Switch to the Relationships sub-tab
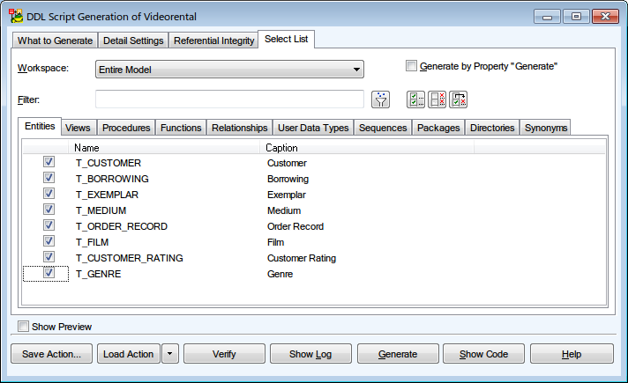Image resolution: width=628 pixels, height=383 pixels. 240,128
